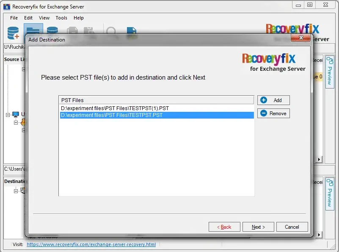Minimize the Recoveryfix main window
This screenshot has width=339, height=252.
point(298,5)
